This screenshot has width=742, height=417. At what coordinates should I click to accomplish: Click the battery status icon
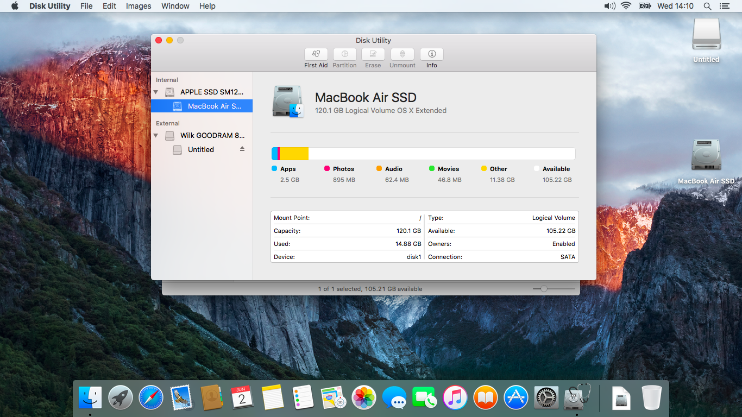(644, 6)
